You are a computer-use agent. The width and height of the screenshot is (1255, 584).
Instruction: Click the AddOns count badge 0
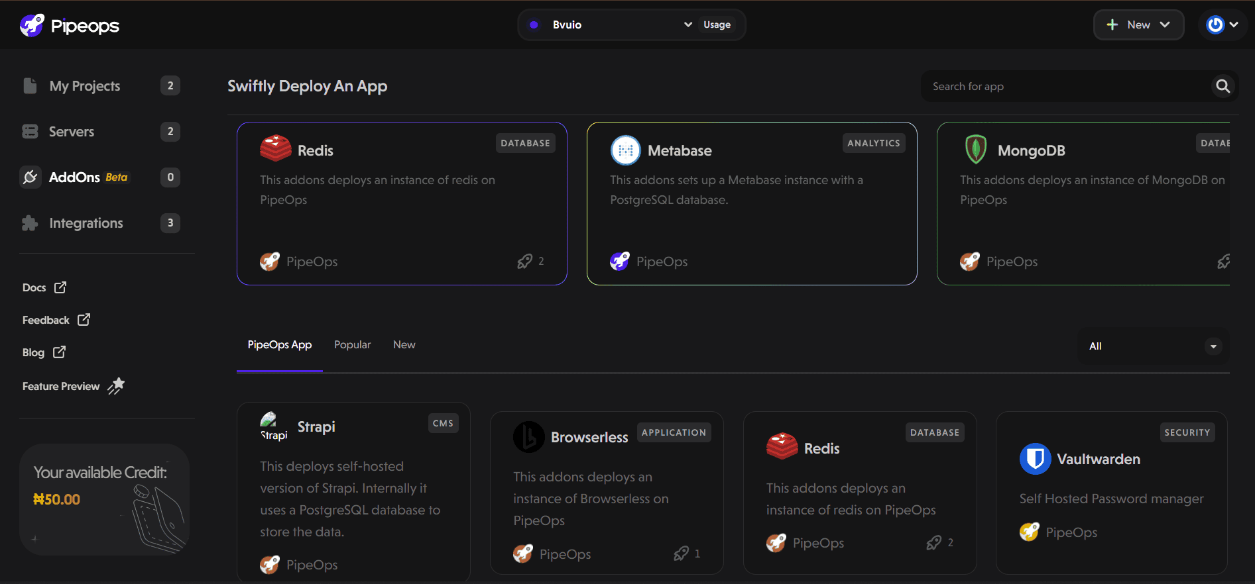coord(170,177)
